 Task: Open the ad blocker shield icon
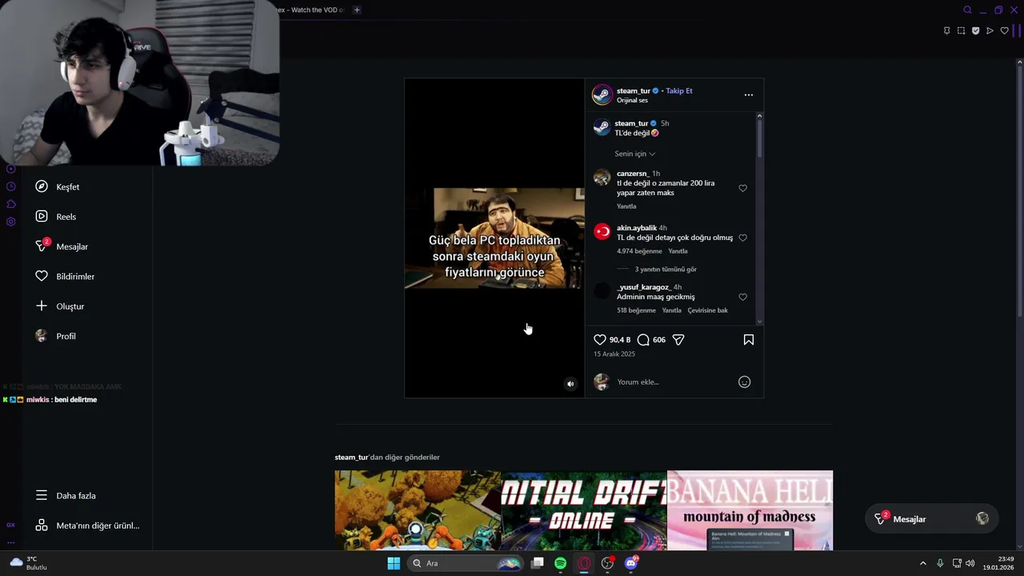pos(975,30)
